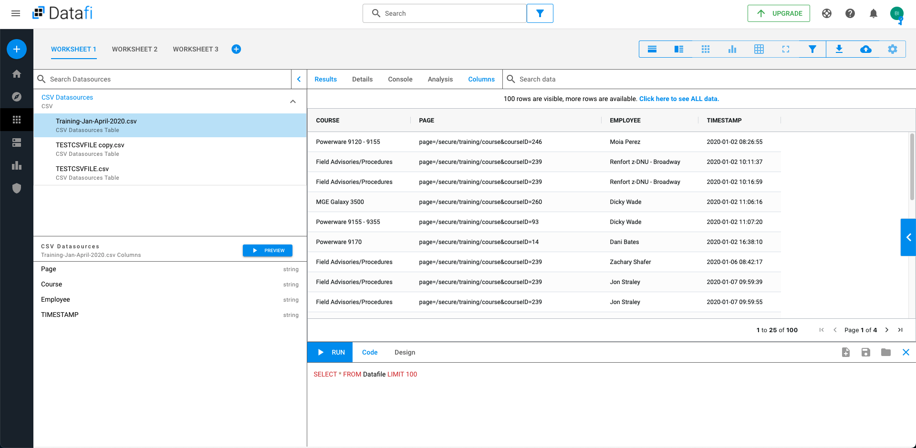Sort by the TIMESTAMP column header
This screenshot has height=448, width=916.
pos(724,121)
